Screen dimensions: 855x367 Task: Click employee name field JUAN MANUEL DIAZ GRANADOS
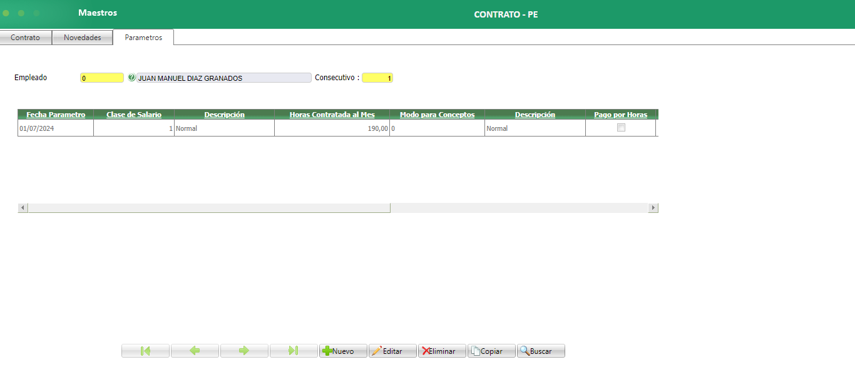[224, 78]
